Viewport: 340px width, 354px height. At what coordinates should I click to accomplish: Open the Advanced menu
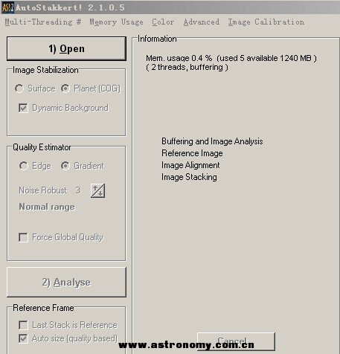click(202, 22)
